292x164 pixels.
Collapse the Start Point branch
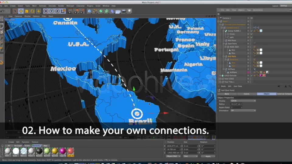(224, 43)
